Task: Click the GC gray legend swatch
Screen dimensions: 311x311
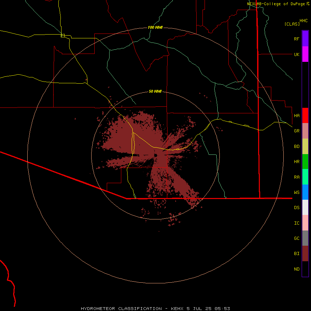Action: click(305, 238)
